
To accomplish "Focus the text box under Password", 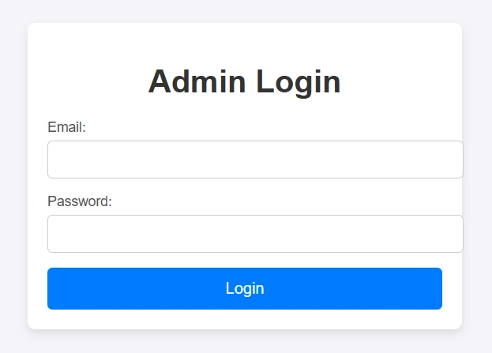I will pyautogui.click(x=255, y=234).
